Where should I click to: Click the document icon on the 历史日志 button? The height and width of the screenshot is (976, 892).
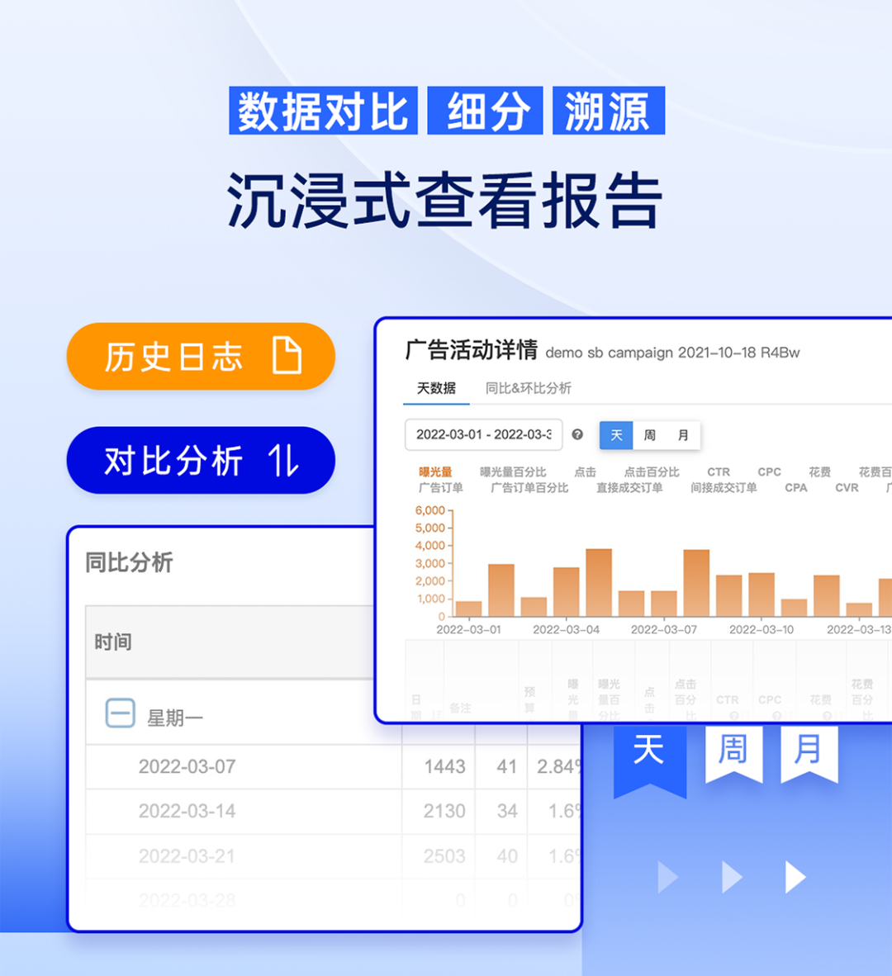click(x=285, y=356)
